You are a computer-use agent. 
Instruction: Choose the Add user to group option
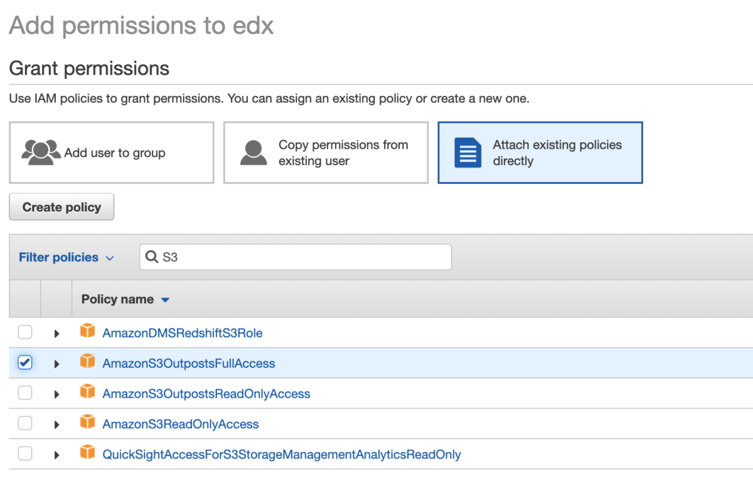coord(112,152)
